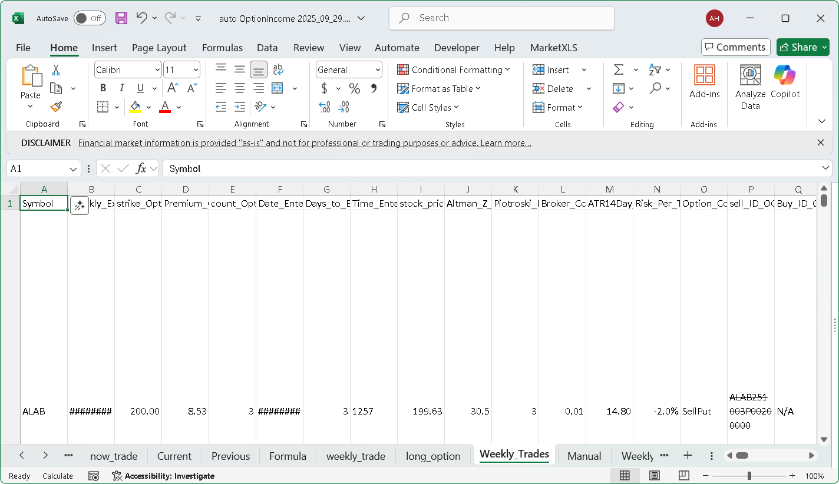Apply the Percent number format

(x=354, y=88)
